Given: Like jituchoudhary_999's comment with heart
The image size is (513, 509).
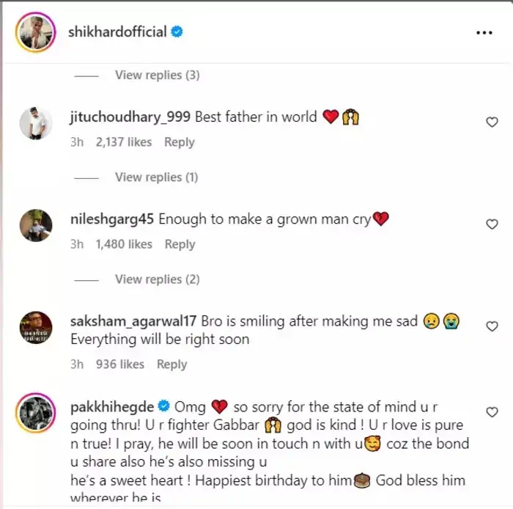Looking at the screenshot, I should pyautogui.click(x=492, y=122).
